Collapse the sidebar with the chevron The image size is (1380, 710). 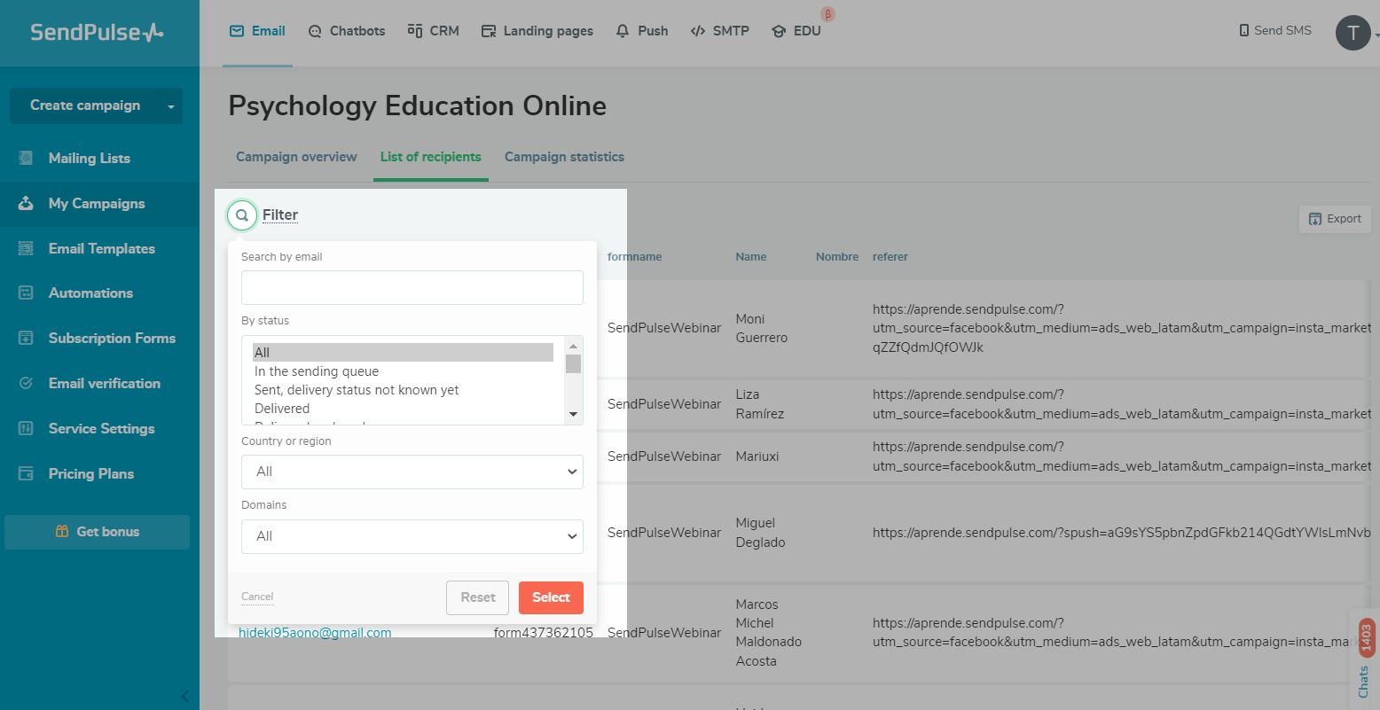point(184,696)
